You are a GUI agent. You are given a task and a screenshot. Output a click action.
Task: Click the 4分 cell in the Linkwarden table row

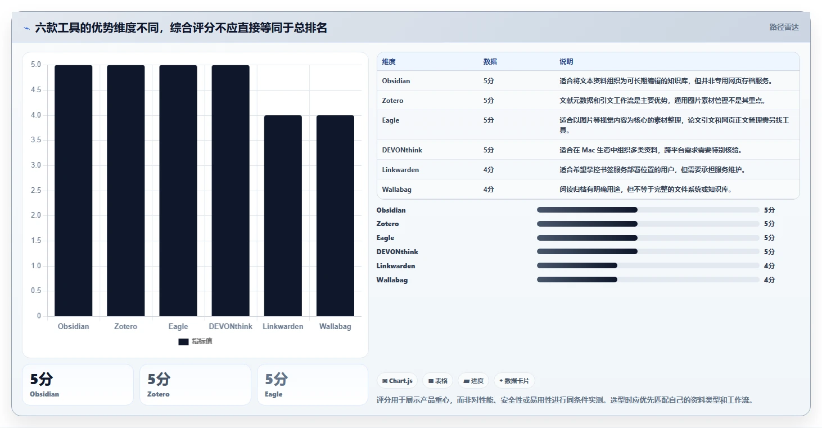tap(489, 170)
